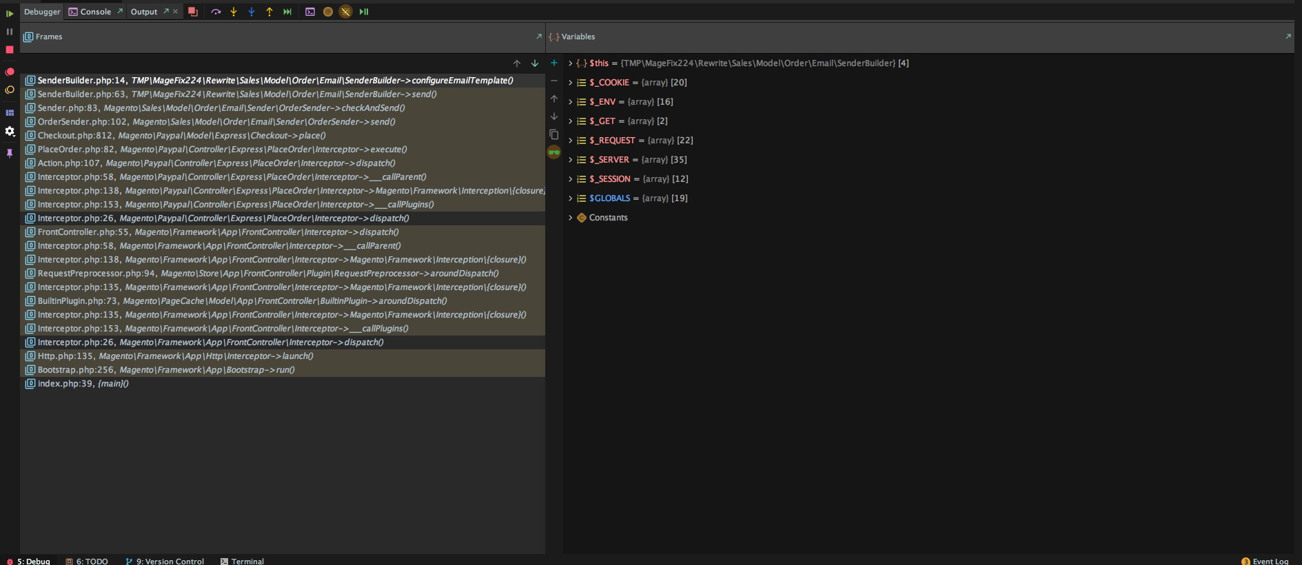This screenshot has width=1302, height=565.
Task: Select the BuiltinPlugin.php:73 aroundDispatch() frame
Action: coord(283,301)
